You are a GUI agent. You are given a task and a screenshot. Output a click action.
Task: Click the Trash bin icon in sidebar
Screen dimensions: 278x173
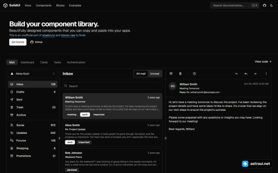pos(12,107)
